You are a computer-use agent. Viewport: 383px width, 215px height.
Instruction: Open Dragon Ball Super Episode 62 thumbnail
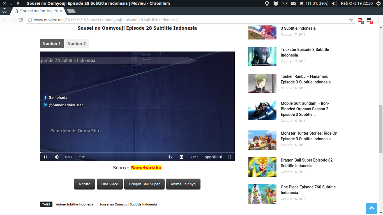[x=262, y=167]
